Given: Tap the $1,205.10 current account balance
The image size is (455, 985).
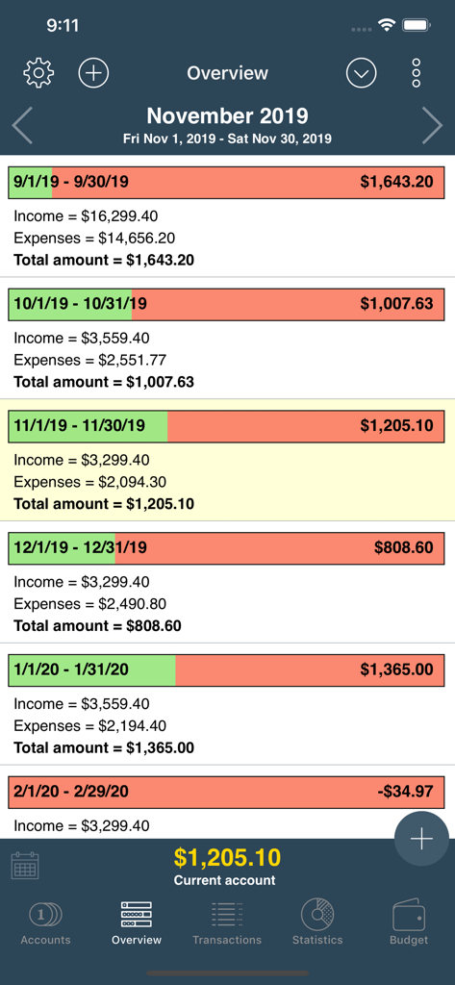Looking at the screenshot, I should click(227, 857).
